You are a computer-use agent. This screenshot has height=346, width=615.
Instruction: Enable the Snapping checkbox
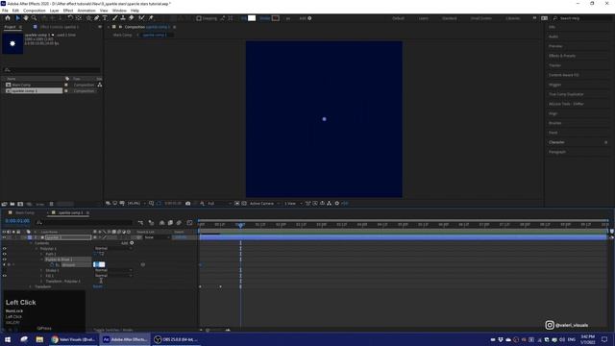[199, 18]
